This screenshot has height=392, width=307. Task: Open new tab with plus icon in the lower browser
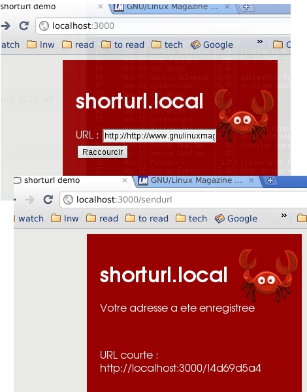point(270,180)
